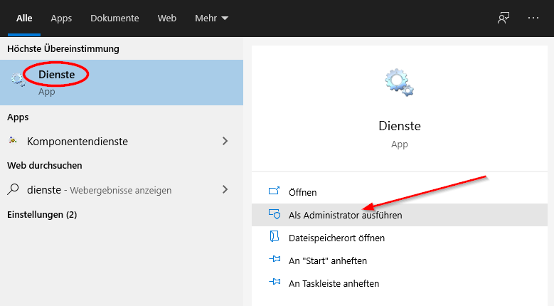
Task: Select the Dienste best match result
Action: (x=121, y=81)
